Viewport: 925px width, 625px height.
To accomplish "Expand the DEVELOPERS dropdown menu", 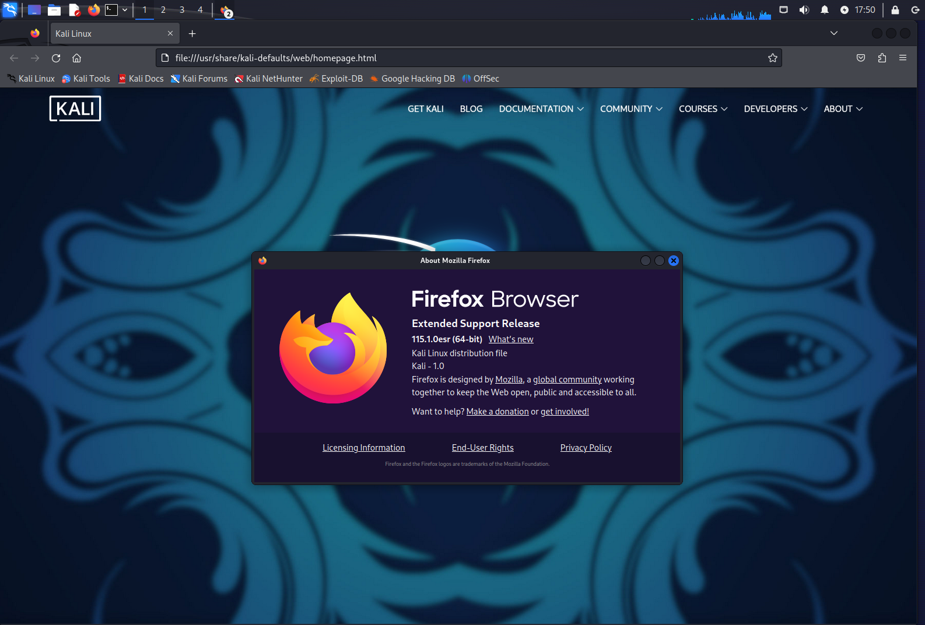I will coord(775,109).
